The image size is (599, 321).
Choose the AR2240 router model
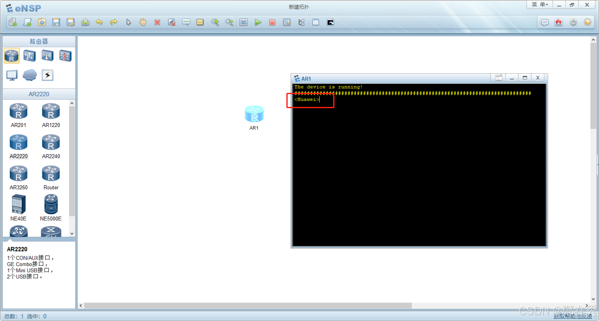tap(51, 146)
